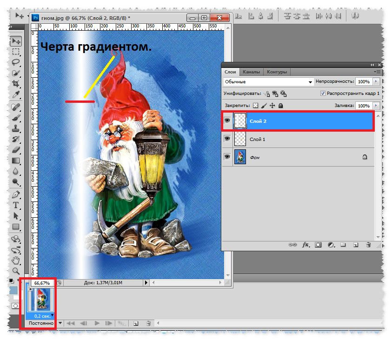This screenshot has width=392, height=341.
Task: Open the Заливка slider arrow
Action: coord(376,106)
